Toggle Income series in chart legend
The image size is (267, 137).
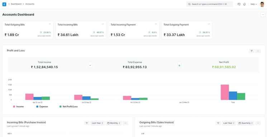[x=18, y=107]
